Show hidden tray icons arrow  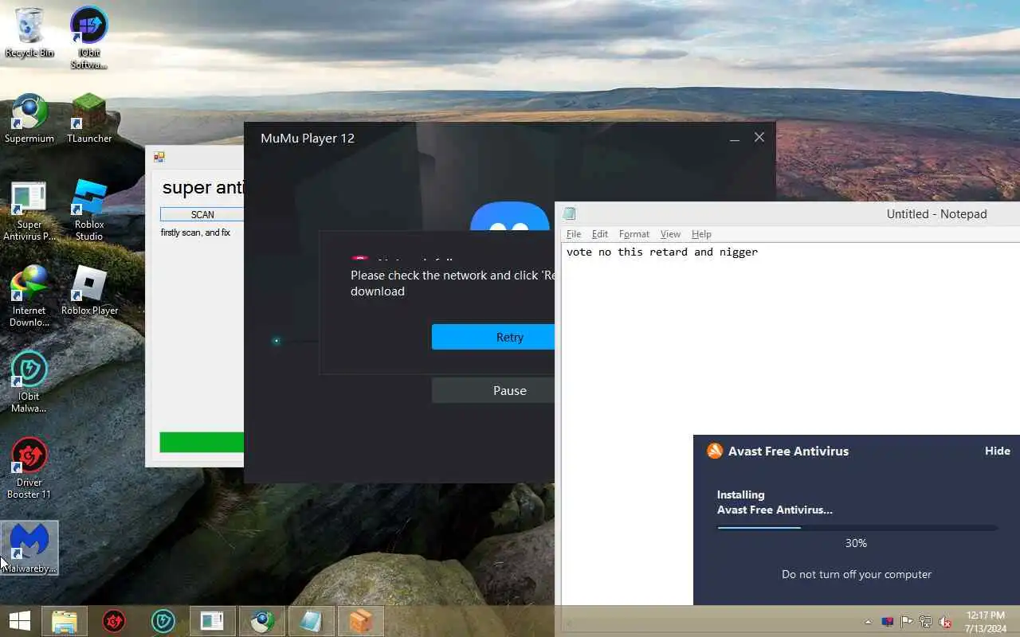868,622
